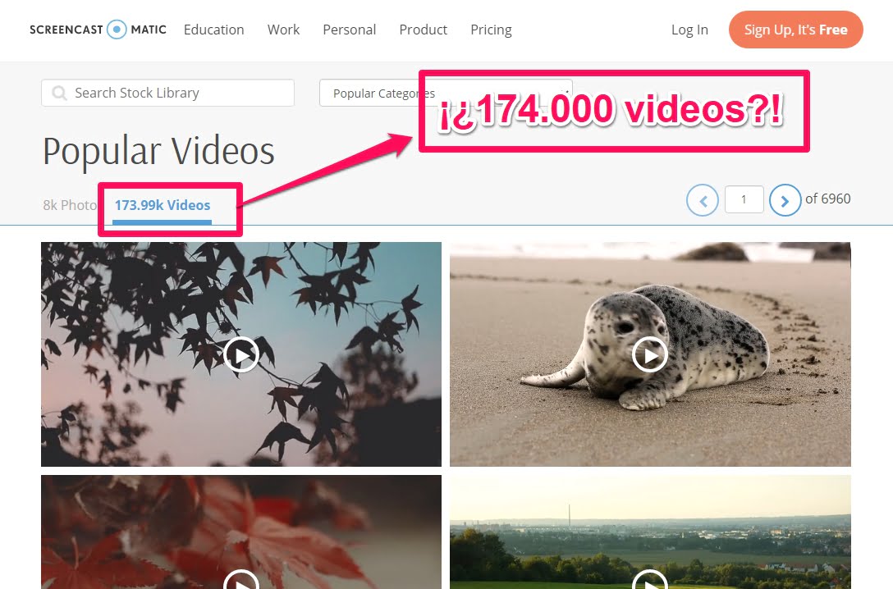Click the Log In link
Image resolution: width=893 pixels, height=589 pixels.
click(689, 30)
